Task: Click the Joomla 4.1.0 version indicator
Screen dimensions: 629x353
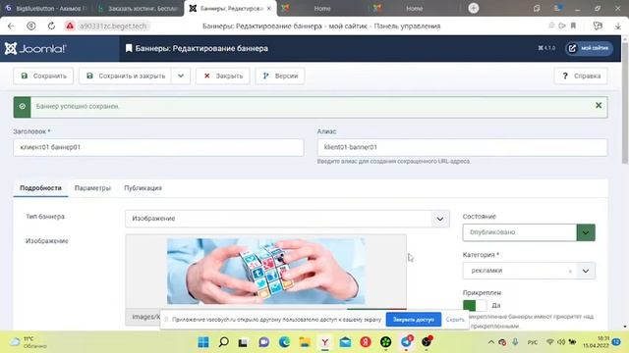Action: [x=546, y=48]
